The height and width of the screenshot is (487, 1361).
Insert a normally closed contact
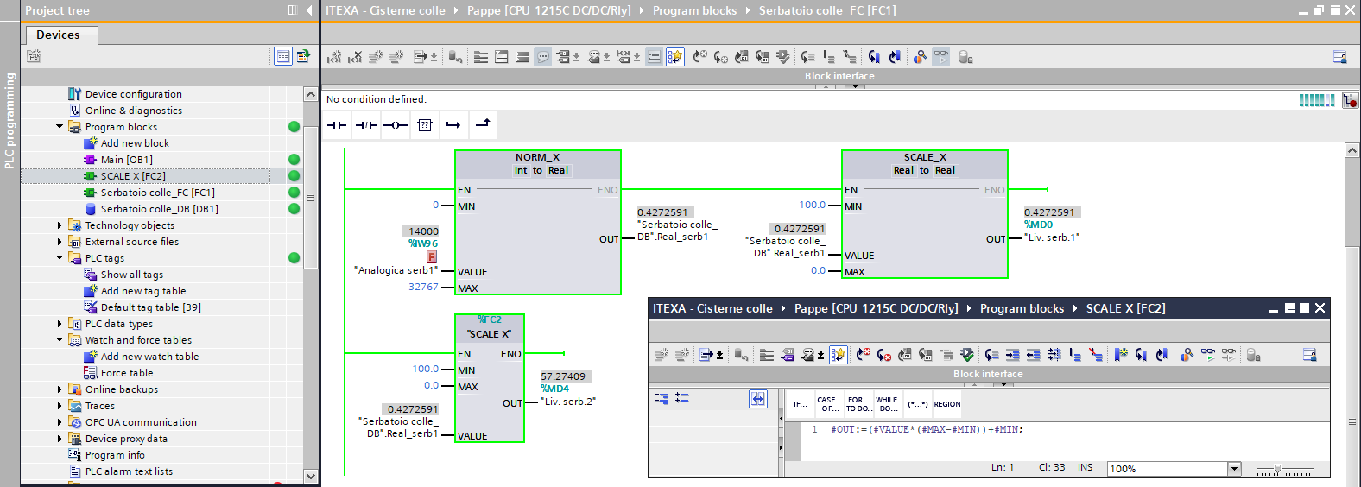(x=366, y=125)
